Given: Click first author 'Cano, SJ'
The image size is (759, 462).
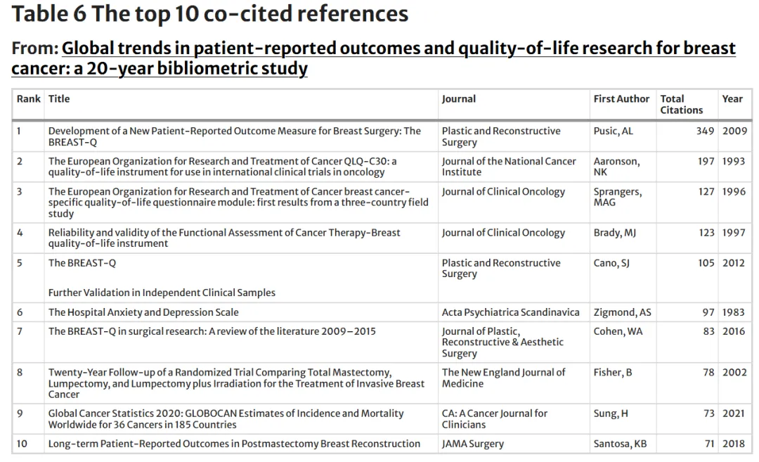Looking at the screenshot, I should (611, 263).
